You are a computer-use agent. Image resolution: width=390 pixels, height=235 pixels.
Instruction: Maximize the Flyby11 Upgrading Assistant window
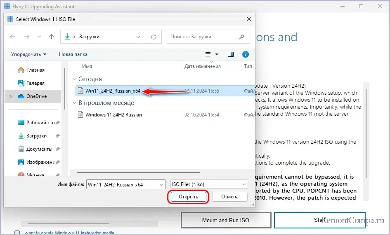pyautogui.click(x=361, y=6)
